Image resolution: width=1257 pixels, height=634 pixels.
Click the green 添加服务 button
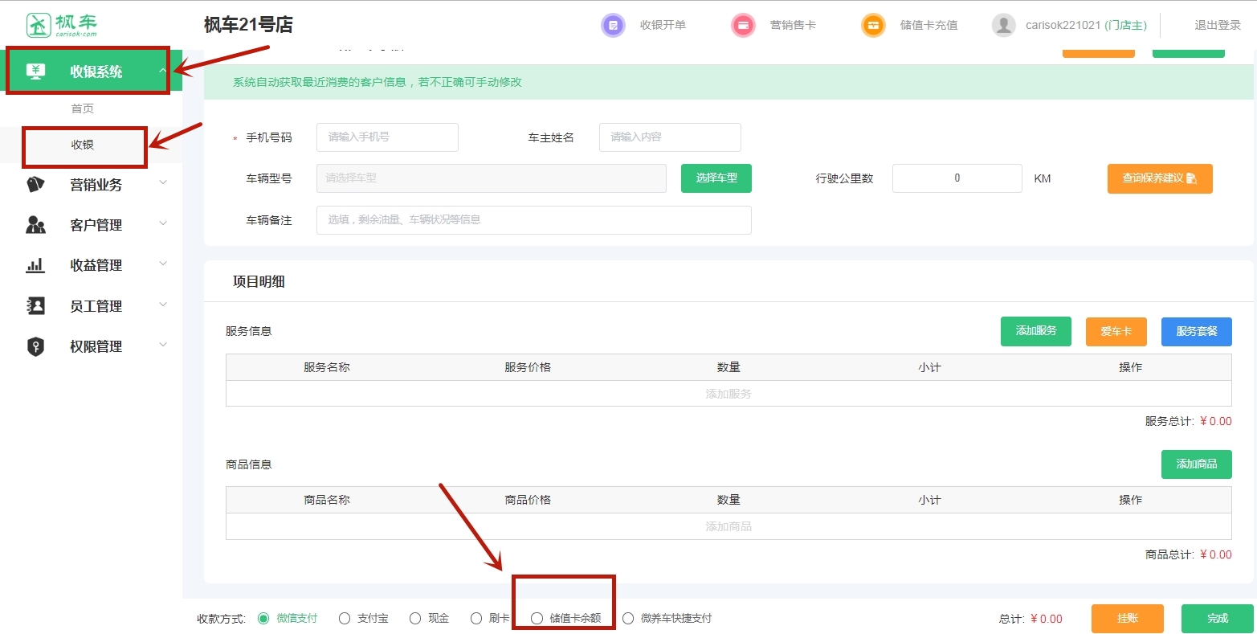pos(1035,331)
